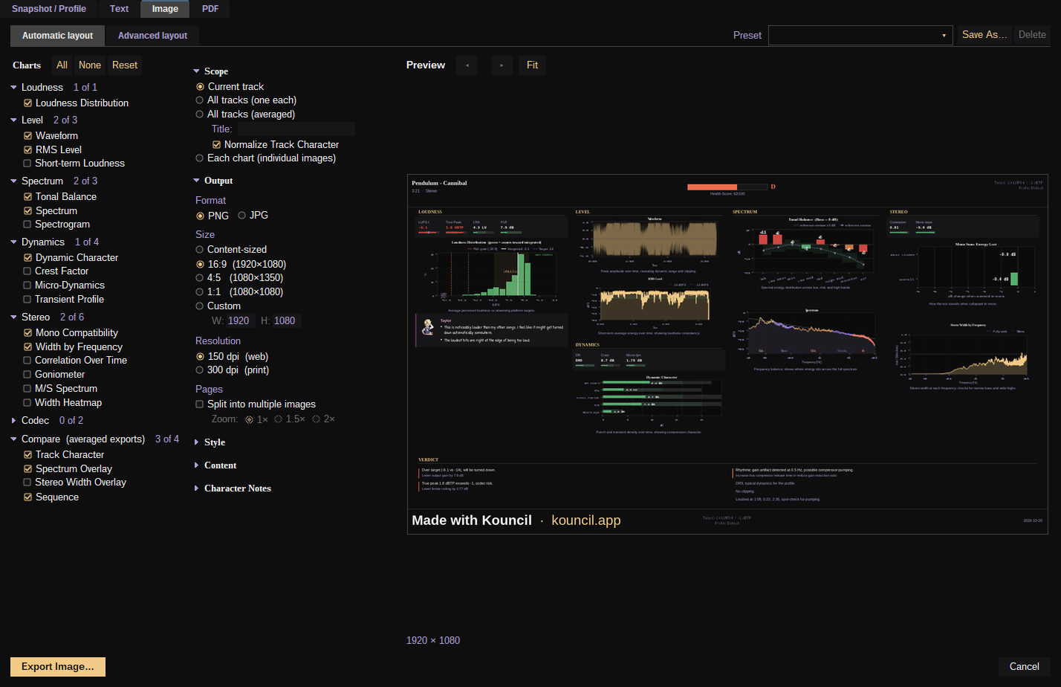Click the custom width field
The height and width of the screenshot is (687, 1061).
click(239, 321)
